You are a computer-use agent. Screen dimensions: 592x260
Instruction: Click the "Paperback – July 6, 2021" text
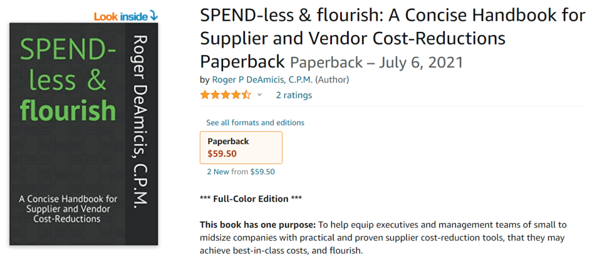[377, 61]
